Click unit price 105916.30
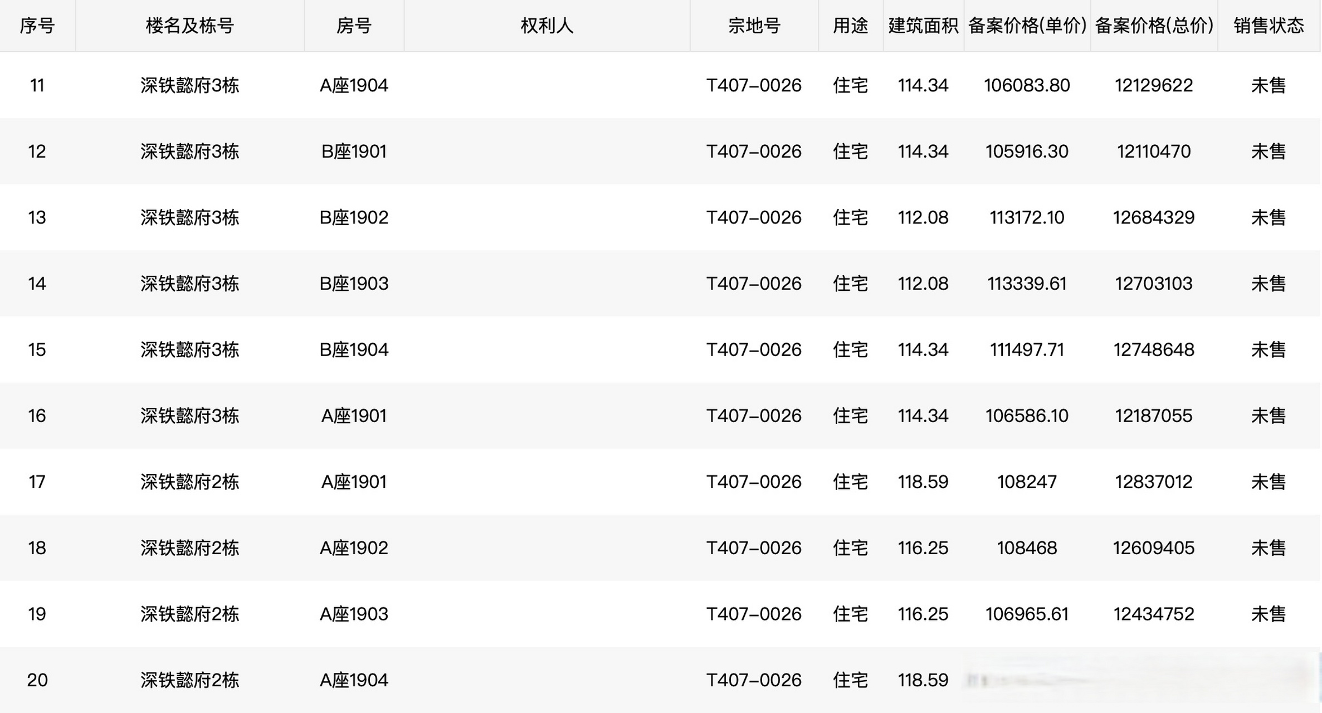The height and width of the screenshot is (713, 1322). pos(1027,152)
